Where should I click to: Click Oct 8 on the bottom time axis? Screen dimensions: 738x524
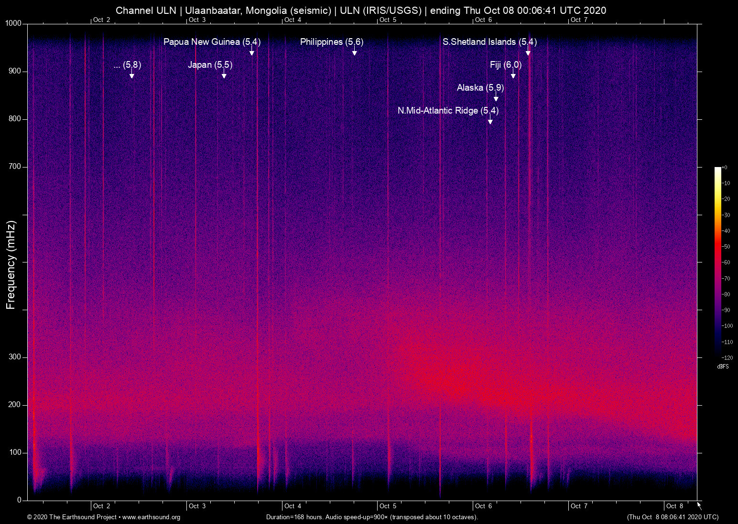click(675, 506)
